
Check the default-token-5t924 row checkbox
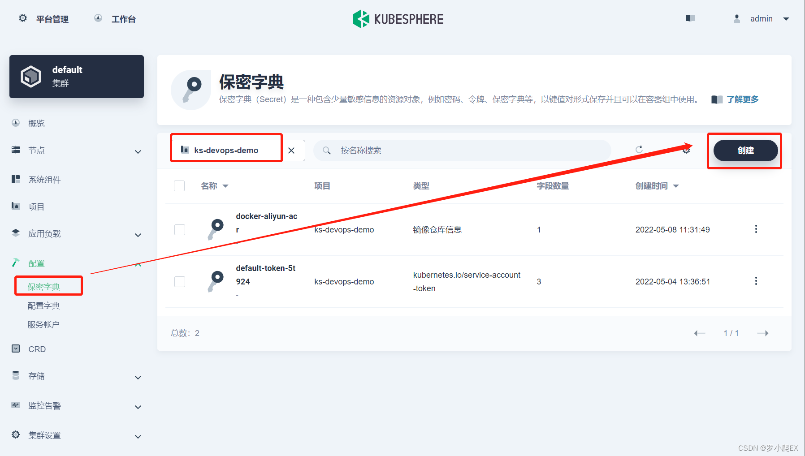(179, 281)
